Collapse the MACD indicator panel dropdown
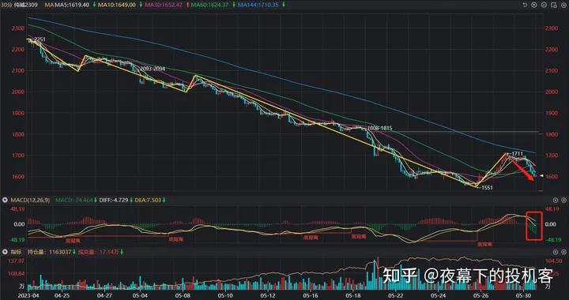 tap(5, 200)
